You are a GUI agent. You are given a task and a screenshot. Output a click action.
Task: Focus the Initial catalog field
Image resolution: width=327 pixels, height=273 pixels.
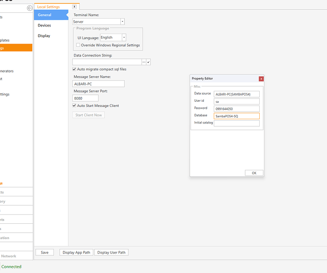point(236,123)
